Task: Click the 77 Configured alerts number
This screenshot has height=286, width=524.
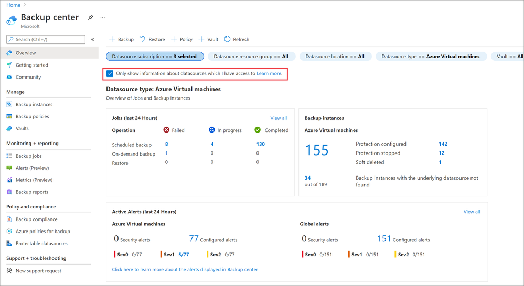Action: (x=194, y=239)
